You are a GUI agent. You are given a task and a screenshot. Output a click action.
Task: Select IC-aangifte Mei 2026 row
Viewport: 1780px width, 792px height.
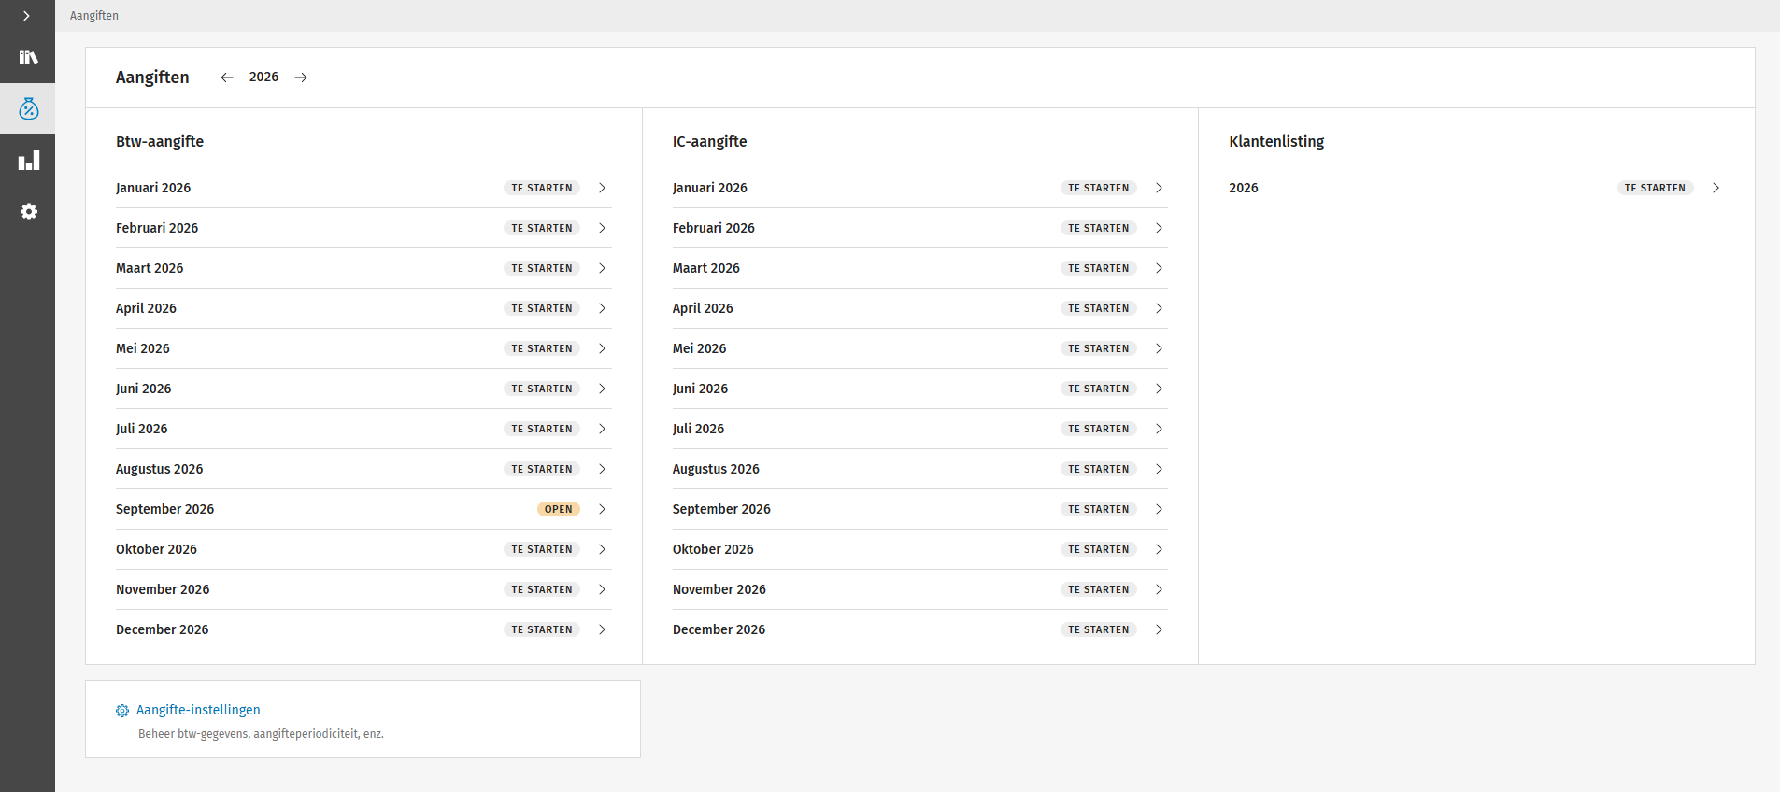pyautogui.click(x=920, y=348)
